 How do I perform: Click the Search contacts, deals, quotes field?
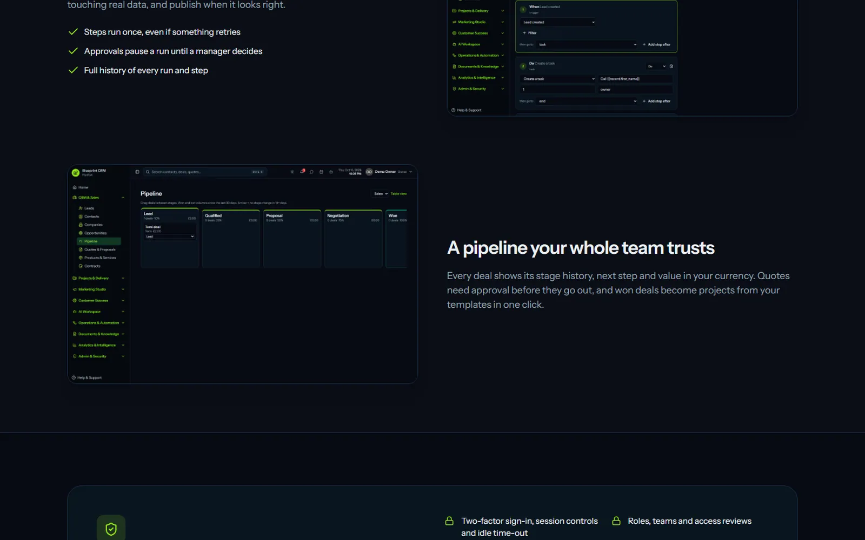point(204,172)
